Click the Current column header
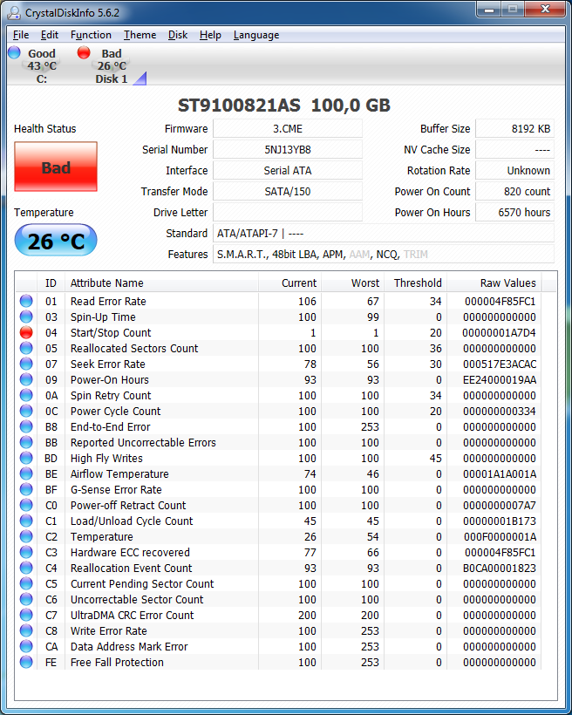This screenshot has height=715, width=572. 290,283
